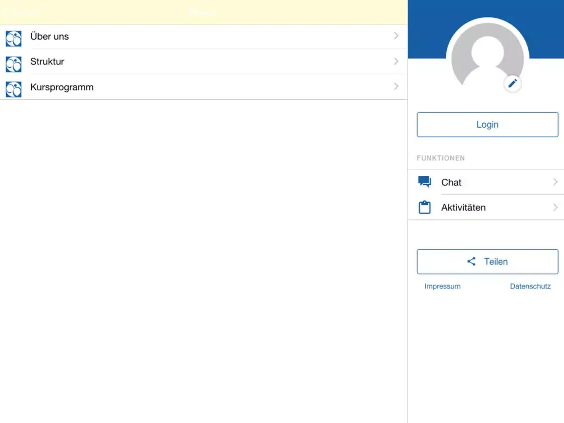The image size is (564, 423).
Task: Click the logo icon beside Struktur
Action: point(13,64)
